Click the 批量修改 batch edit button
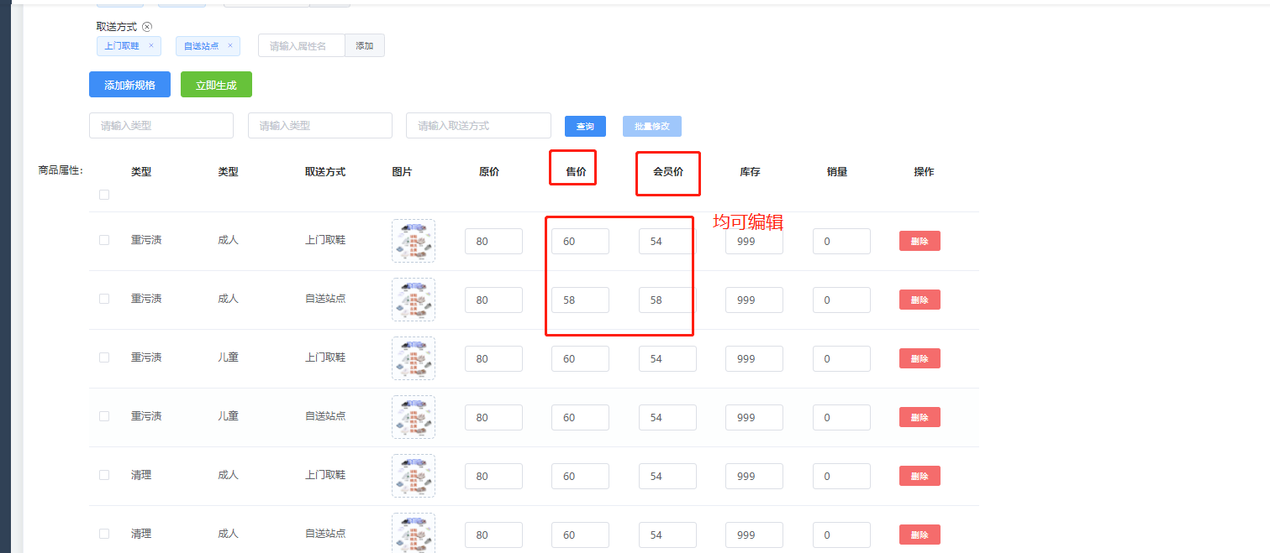The image size is (1270, 553). point(651,126)
